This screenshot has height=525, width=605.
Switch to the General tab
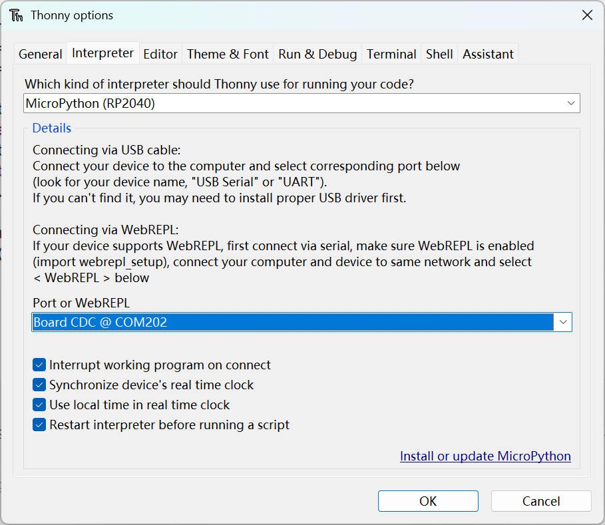pyautogui.click(x=40, y=54)
